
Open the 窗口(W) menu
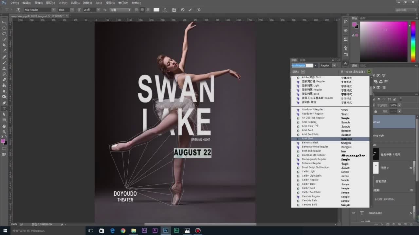tap(123, 3)
